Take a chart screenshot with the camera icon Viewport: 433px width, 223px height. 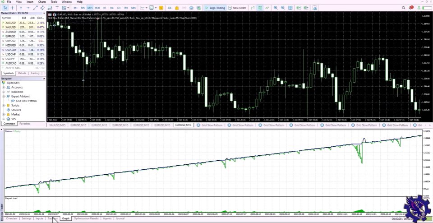coord(315,8)
